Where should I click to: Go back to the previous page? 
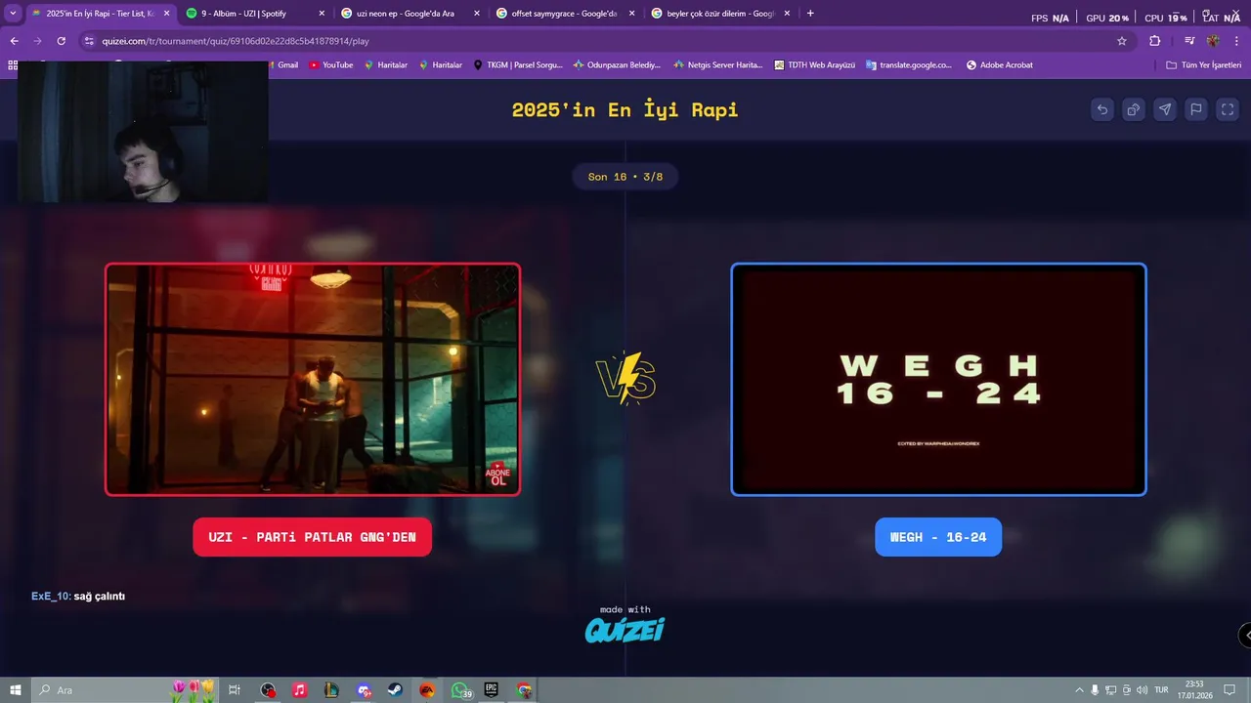click(14, 41)
